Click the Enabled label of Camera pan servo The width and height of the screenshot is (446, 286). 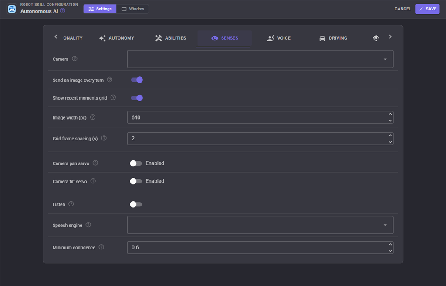155,163
